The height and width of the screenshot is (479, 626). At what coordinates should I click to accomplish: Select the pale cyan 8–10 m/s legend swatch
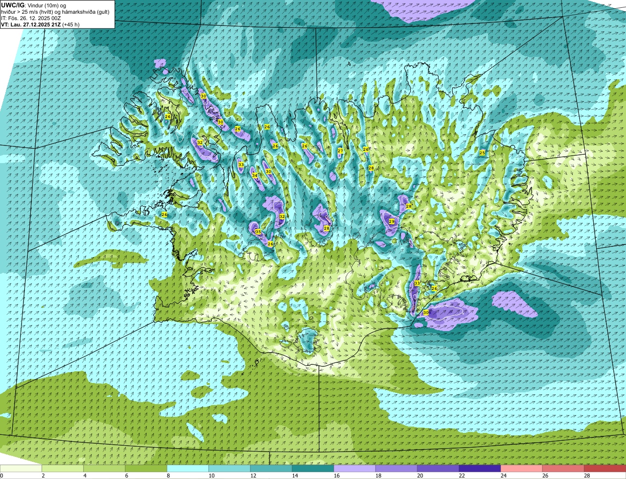pyautogui.click(x=188, y=468)
